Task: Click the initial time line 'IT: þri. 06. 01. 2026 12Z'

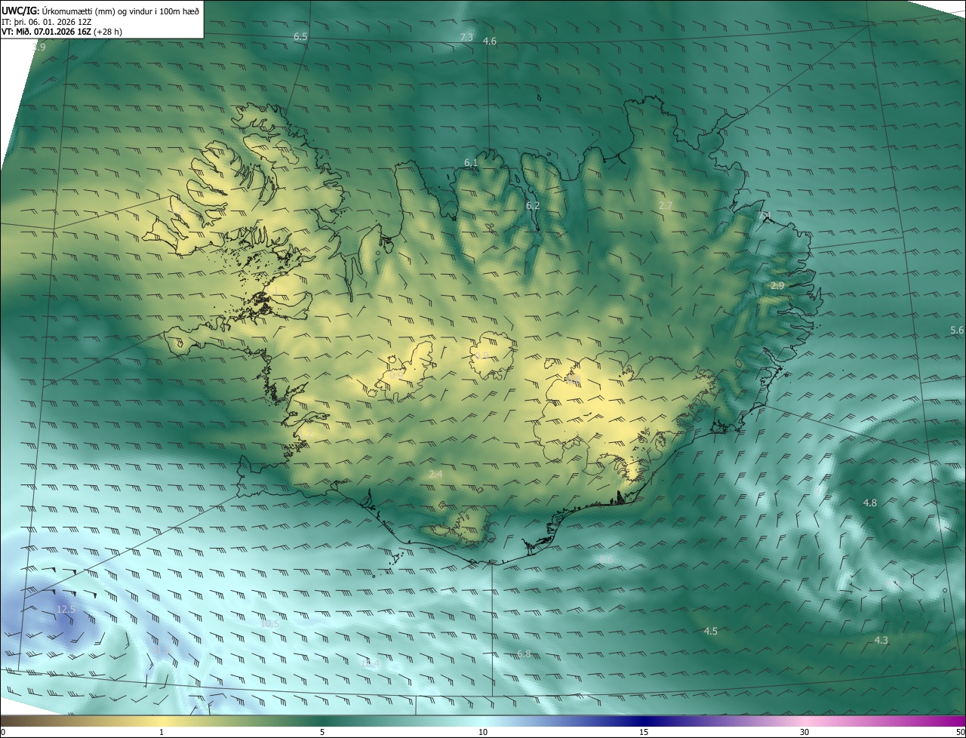Action: click(x=47, y=22)
